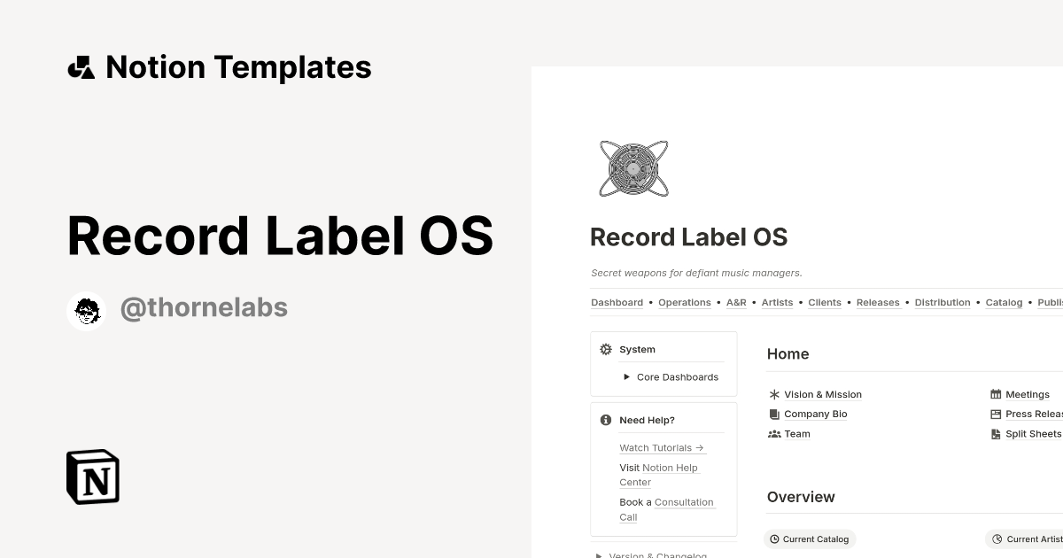Click the Need Help info icon
Image resolution: width=1063 pixels, height=558 pixels.
pyautogui.click(x=606, y=420)
